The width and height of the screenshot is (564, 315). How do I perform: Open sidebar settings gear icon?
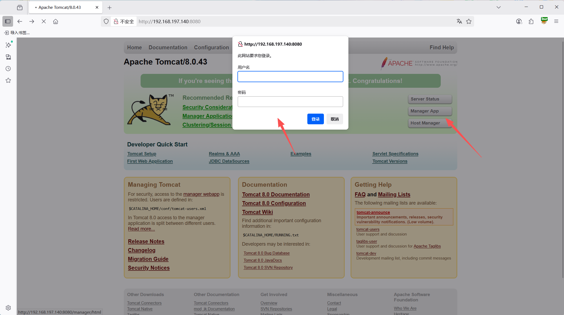(8, 308)
